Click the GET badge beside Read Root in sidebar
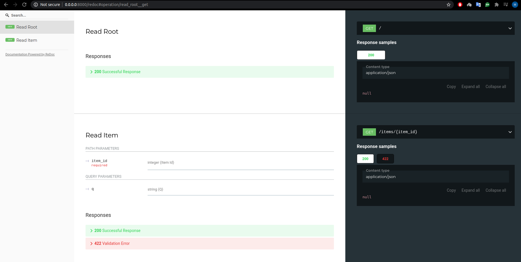Viewport: 521px width, 262px height. click(10, 27)
